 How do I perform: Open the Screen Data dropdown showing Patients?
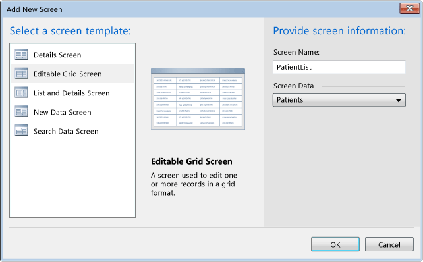(339, 100)
